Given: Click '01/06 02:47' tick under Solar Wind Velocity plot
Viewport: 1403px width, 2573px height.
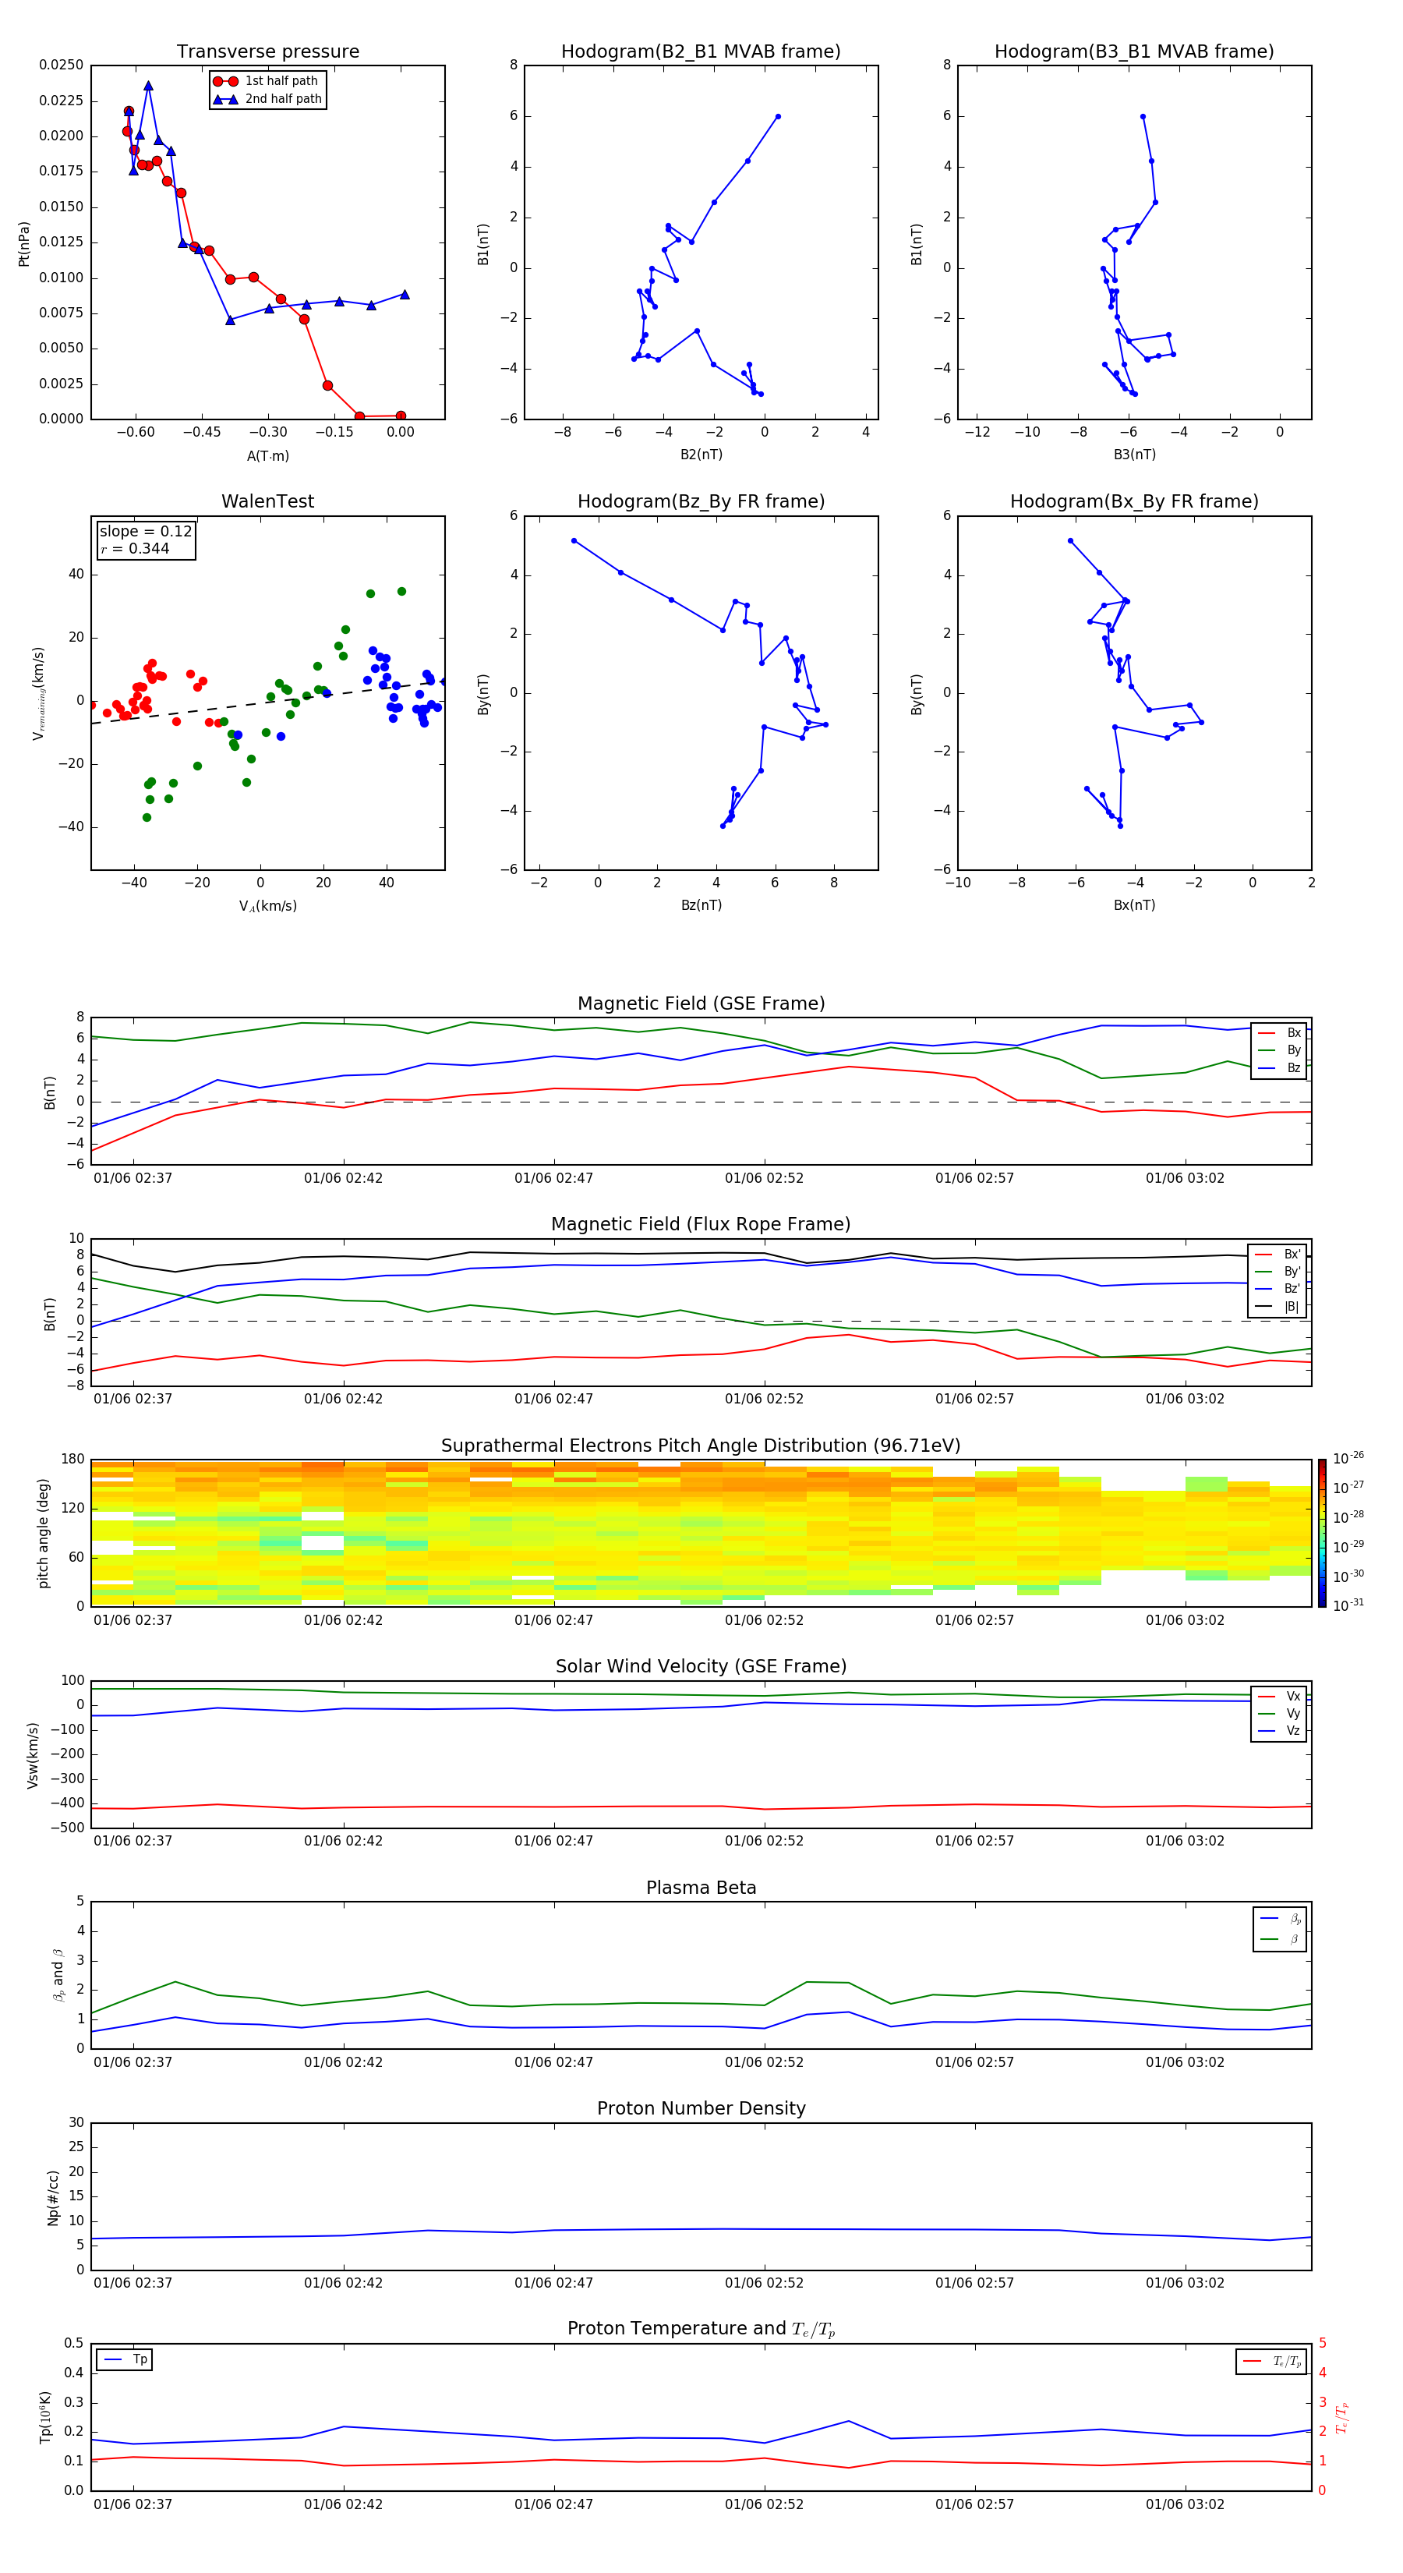Looking at the screenshot, I should pyautogui.click(x=553, y=1841).
